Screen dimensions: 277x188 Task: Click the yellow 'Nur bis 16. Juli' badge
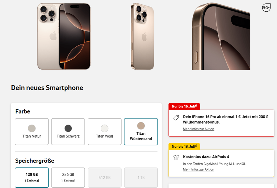(x=184, y=146)
